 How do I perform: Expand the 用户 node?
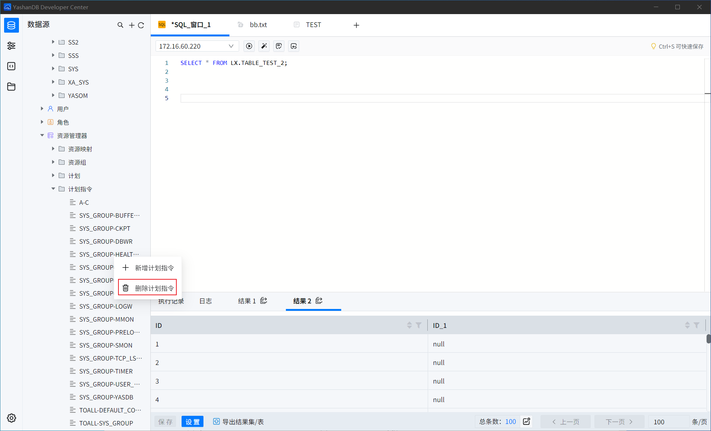[42, 109]
